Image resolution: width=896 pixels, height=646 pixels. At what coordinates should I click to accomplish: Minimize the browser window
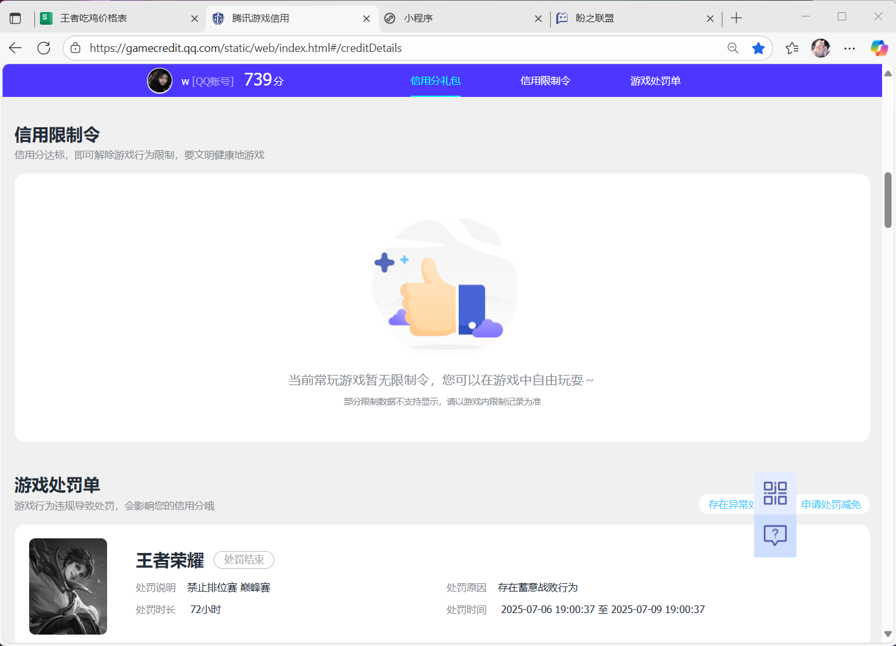[806, 16]
